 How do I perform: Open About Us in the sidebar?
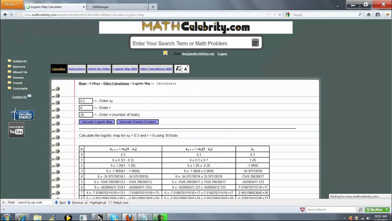pyautogui.click(x=20, y=72)
